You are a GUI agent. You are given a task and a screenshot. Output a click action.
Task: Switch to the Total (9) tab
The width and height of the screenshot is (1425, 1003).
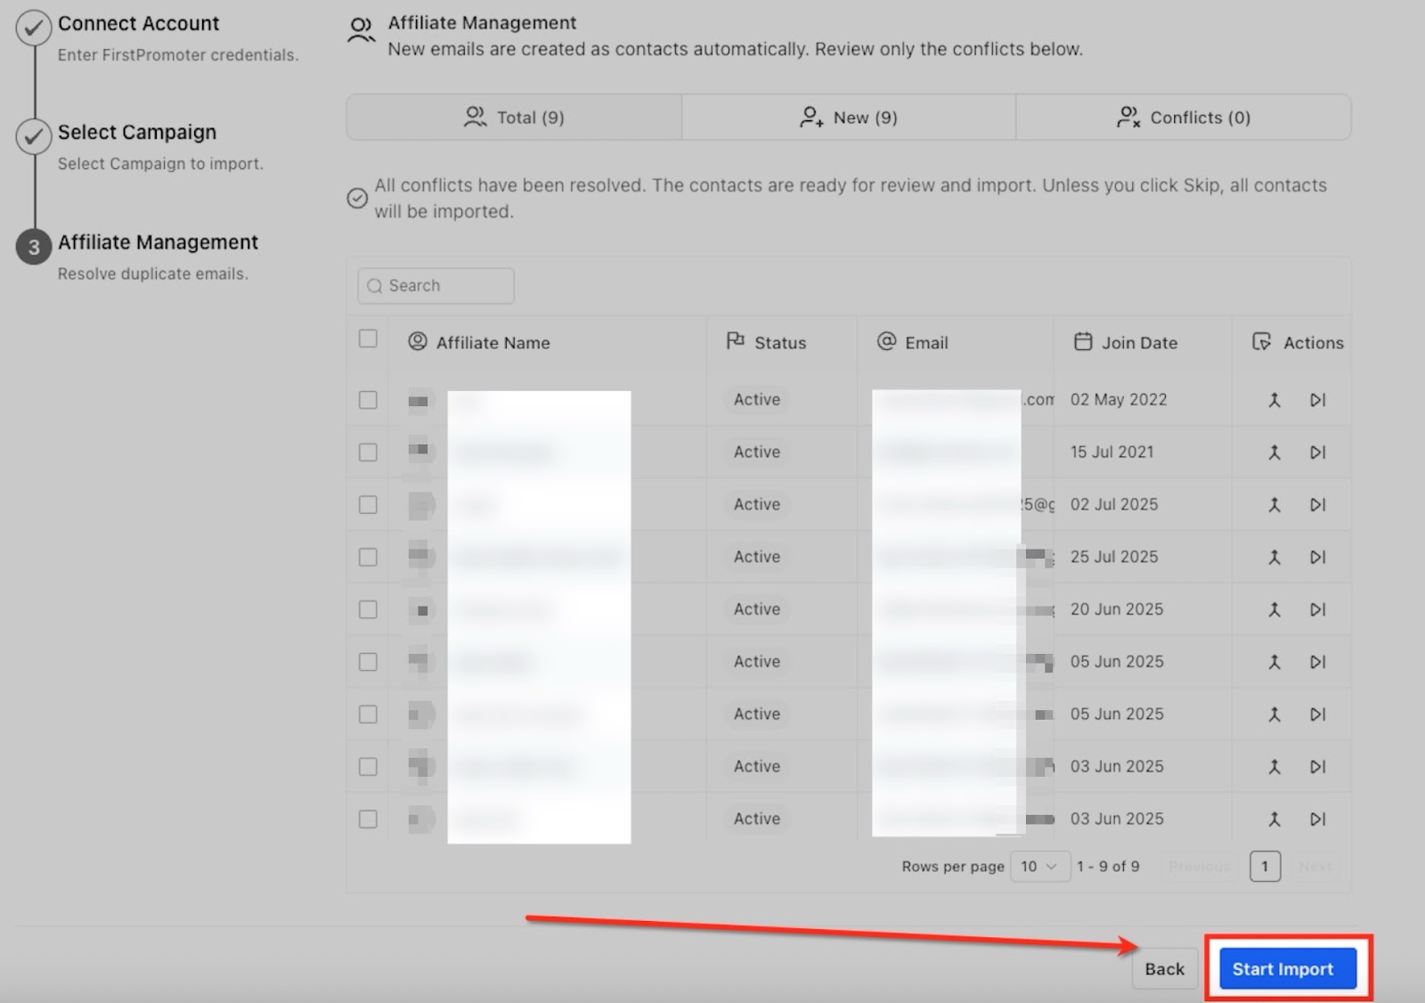point(514,118)
